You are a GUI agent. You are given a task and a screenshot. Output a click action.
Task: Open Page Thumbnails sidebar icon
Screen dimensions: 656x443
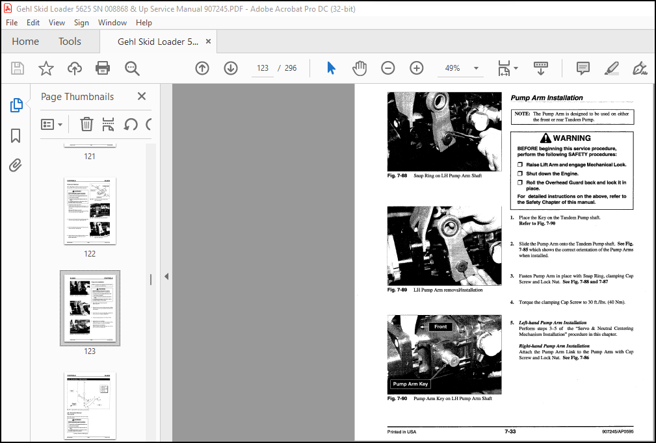click(x=16, y=105)
